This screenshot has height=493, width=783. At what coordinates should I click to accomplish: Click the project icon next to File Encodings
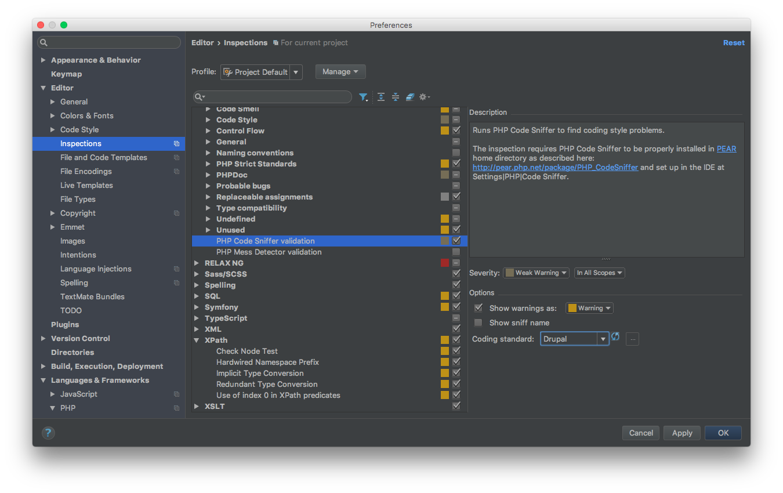click(x=176, y=172)
